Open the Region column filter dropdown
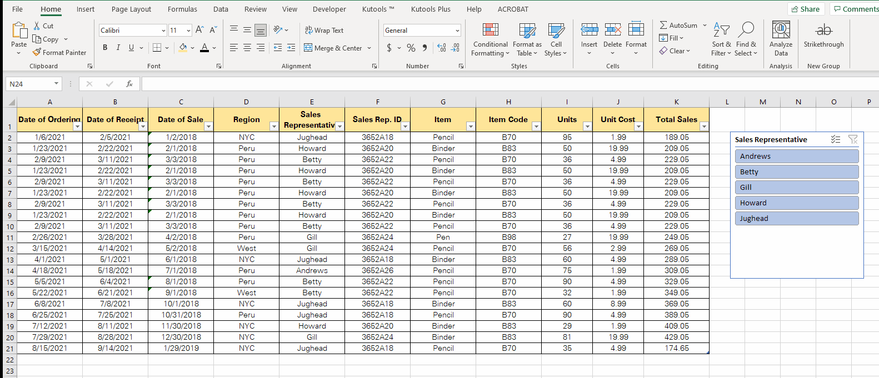 pos(273,127)
